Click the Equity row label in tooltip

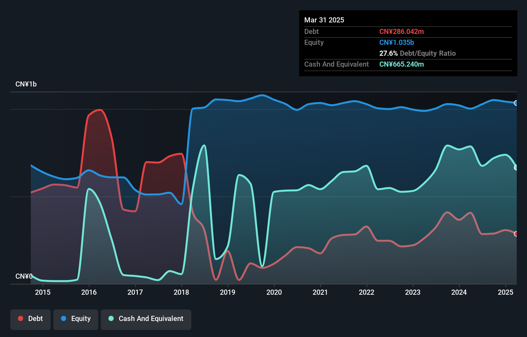(314, 42)
